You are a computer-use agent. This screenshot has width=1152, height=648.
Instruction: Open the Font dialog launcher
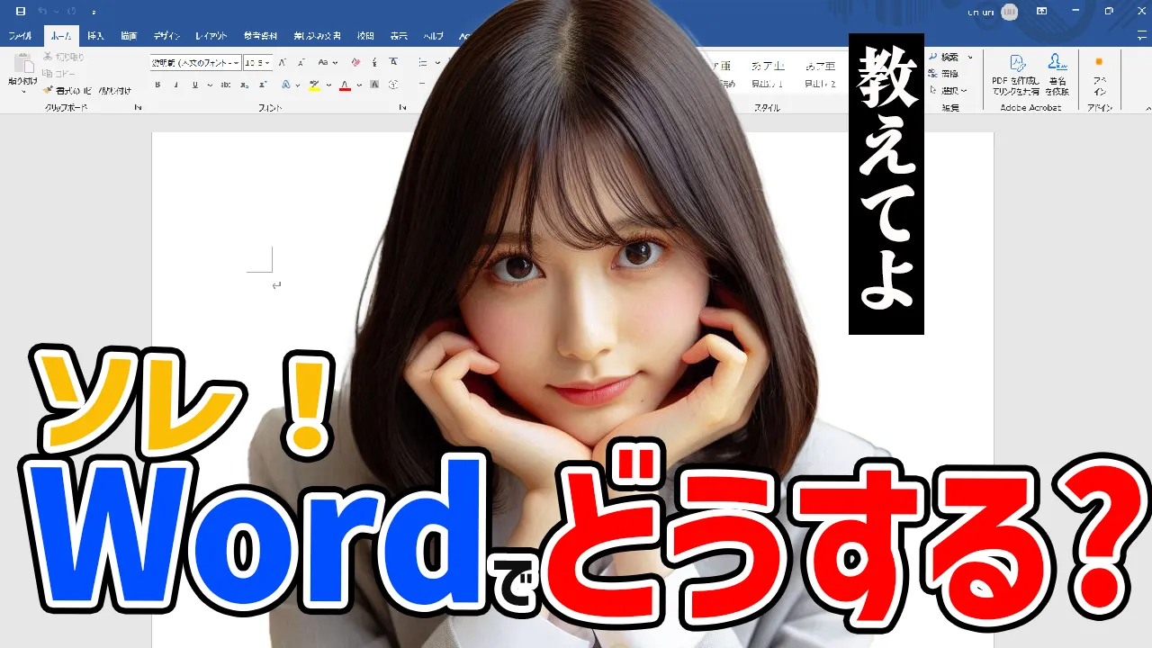[402, 108]
